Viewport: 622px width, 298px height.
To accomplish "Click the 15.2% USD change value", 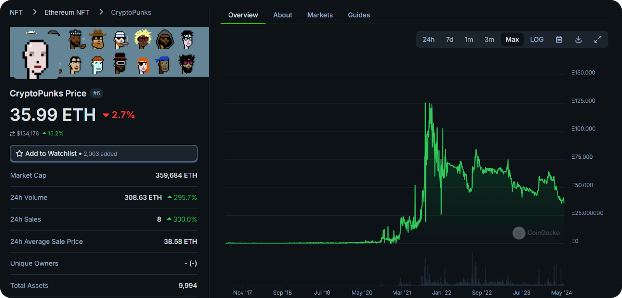I will point(53,133).
